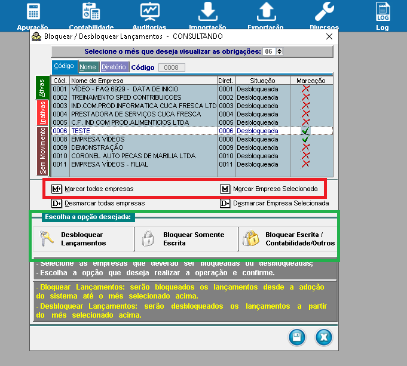
Task: Click the Marcação column header
Action: (x=311, y=81)
